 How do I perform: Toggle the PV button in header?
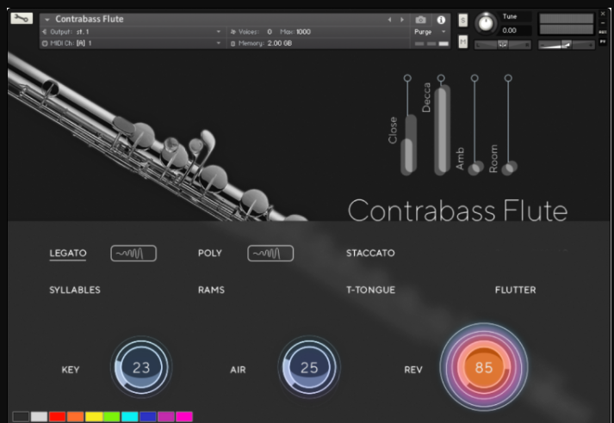tap(603, 41)
